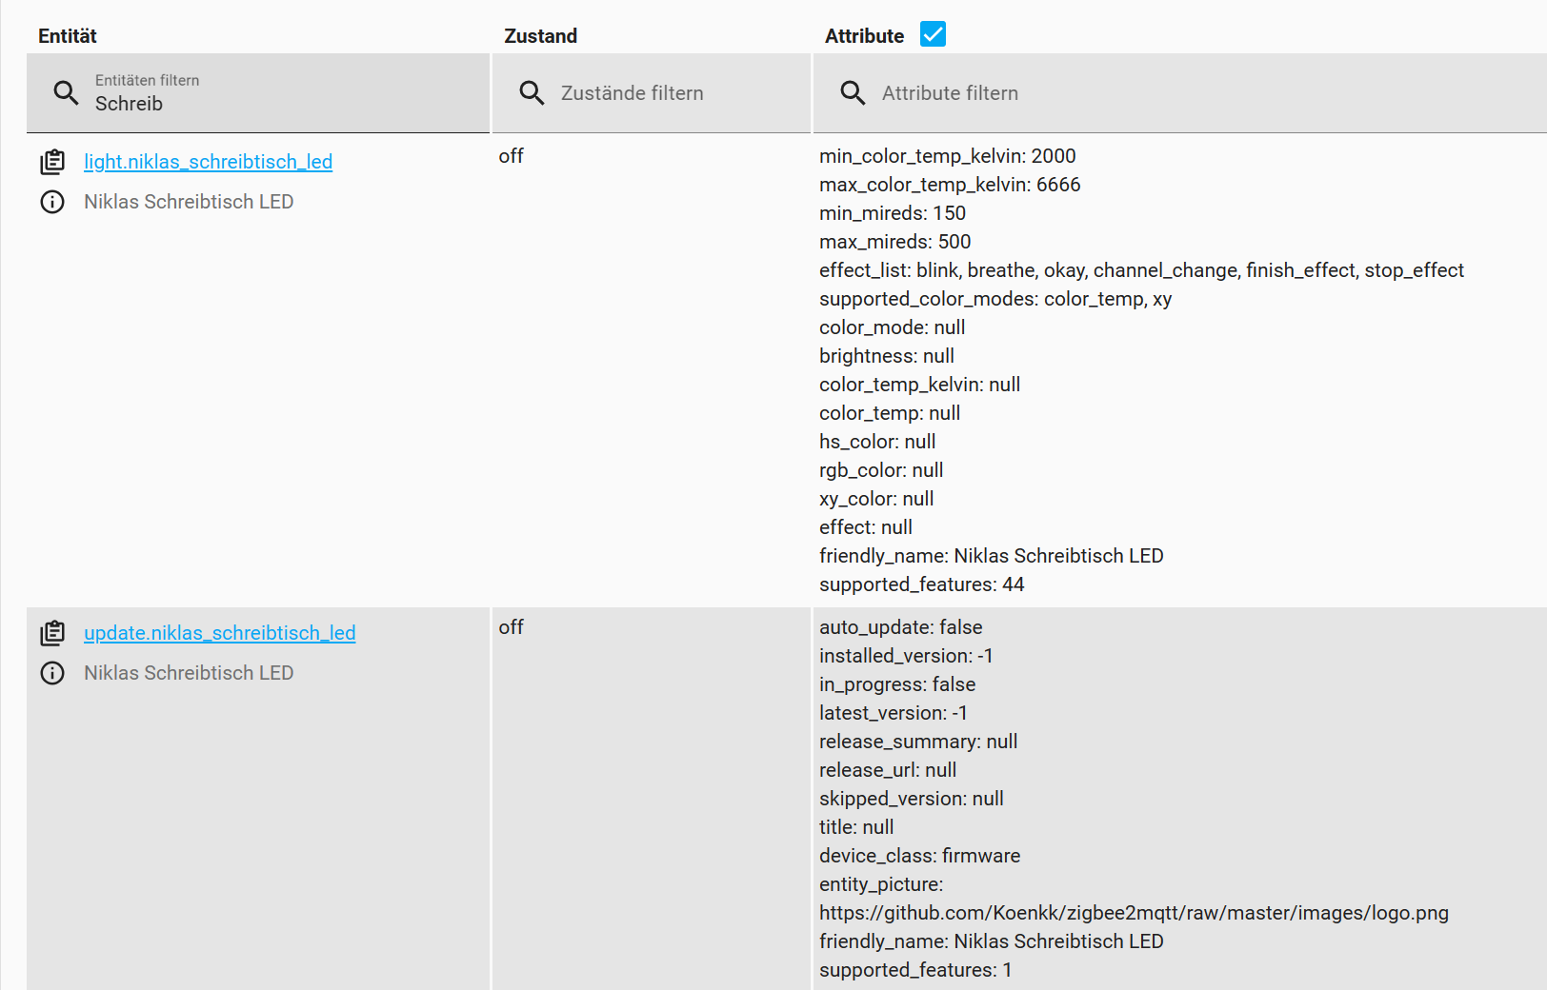
Task: Click the magnifier in the entity filter
Action: 66,93
